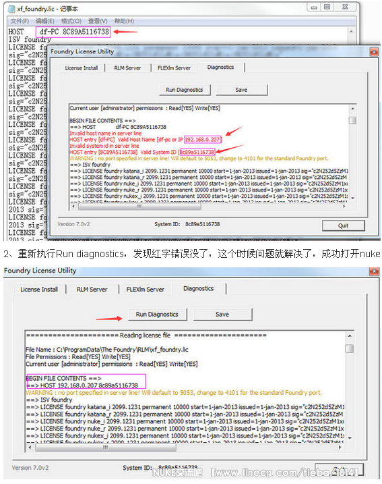Click 'Version 7.0v2' label in upper dialog
The height and width of the screenshot is (484, 382).
(73, 224)
